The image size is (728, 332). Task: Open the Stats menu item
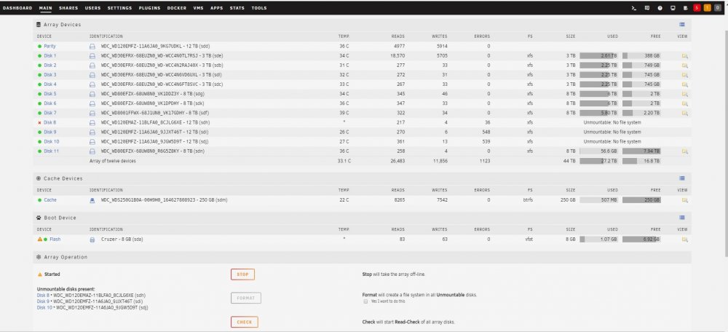[237, 8]
